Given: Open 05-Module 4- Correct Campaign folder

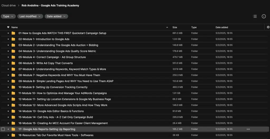Looking at the screenshot, I should click(x=52, y=57).
